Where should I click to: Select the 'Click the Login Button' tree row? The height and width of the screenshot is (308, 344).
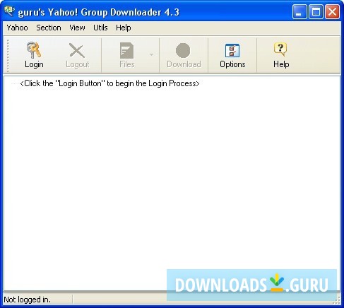109,83
